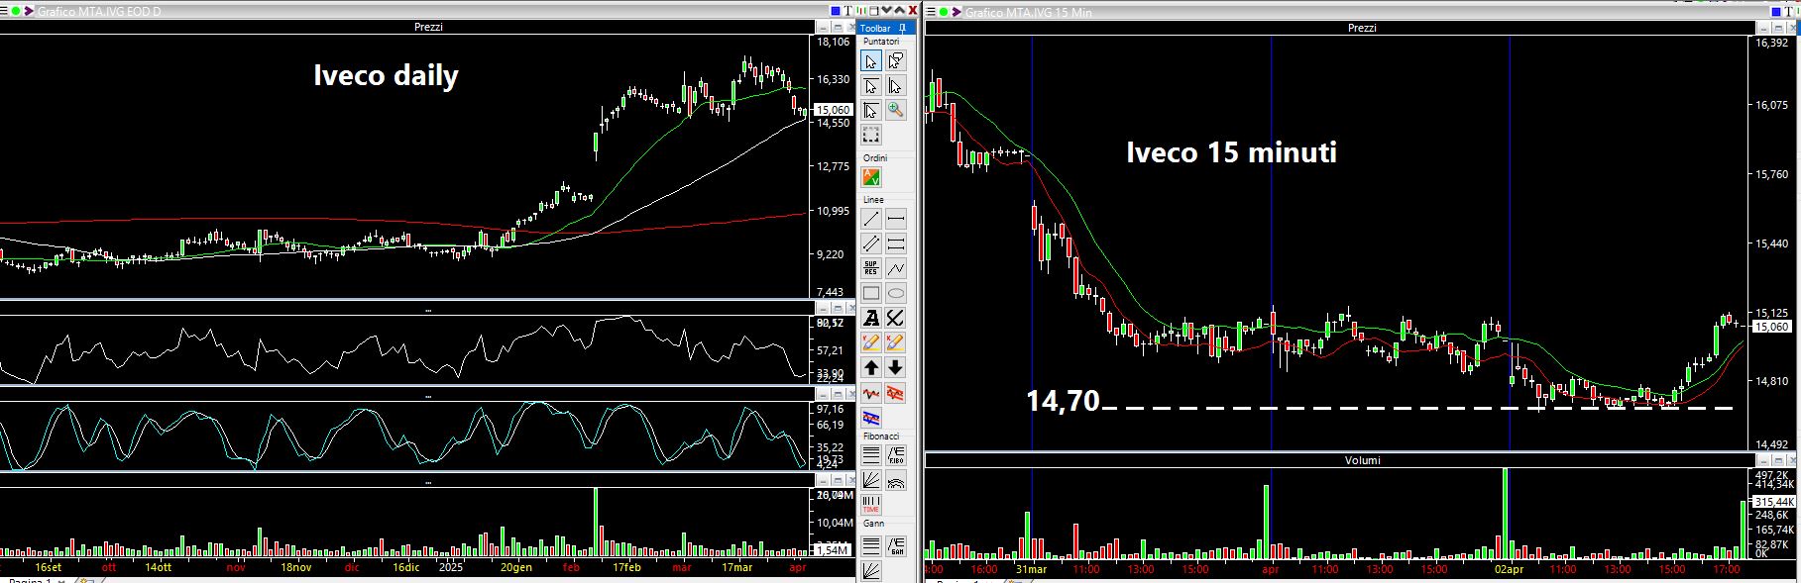Image resolution: width=1801 pixels, height=583 pixels.
Task: Click the 10,995 price axis label
Action: coord(833,211)
